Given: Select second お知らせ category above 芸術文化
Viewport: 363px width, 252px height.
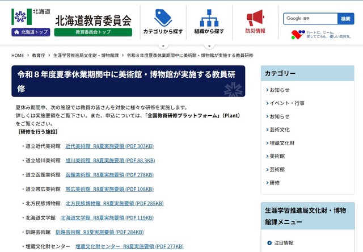Looking at the screenshot, I should [x=280, y=116].
